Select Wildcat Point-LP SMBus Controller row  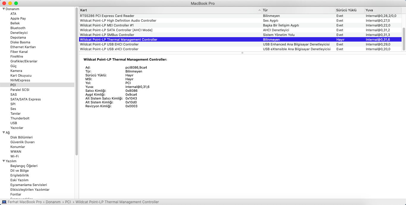tap(107, 35)
